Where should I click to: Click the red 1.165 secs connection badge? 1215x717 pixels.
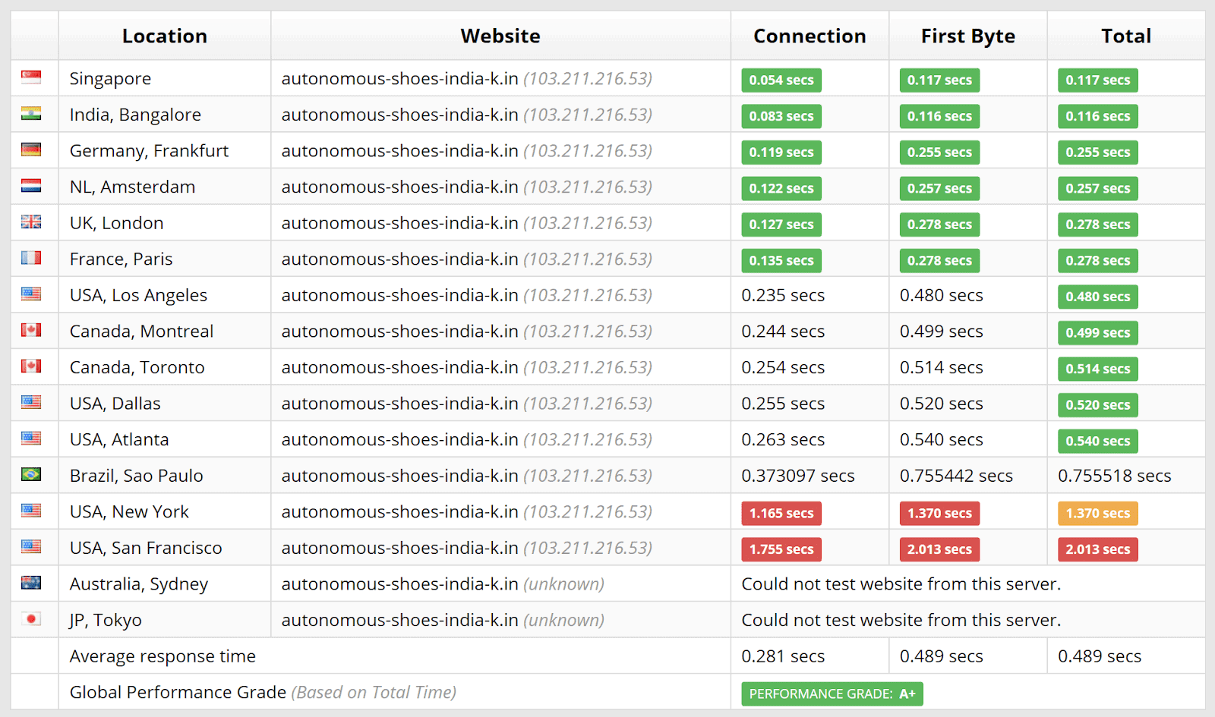(x=781, y=513)
